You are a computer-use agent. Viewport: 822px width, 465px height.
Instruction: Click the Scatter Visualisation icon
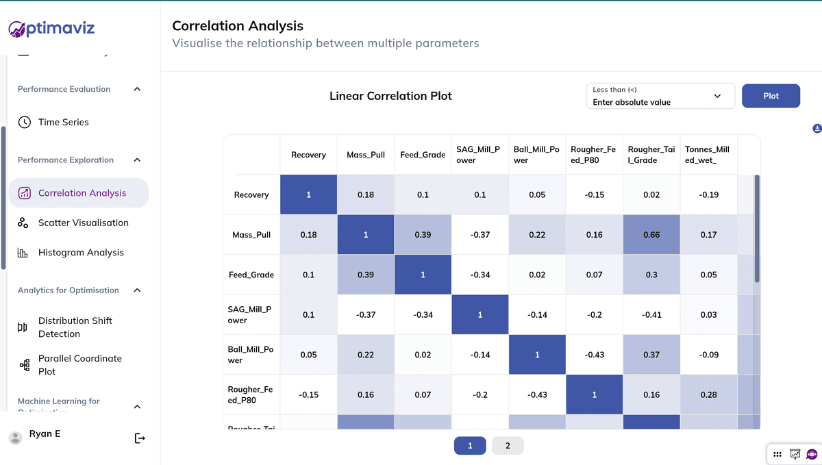23,223
